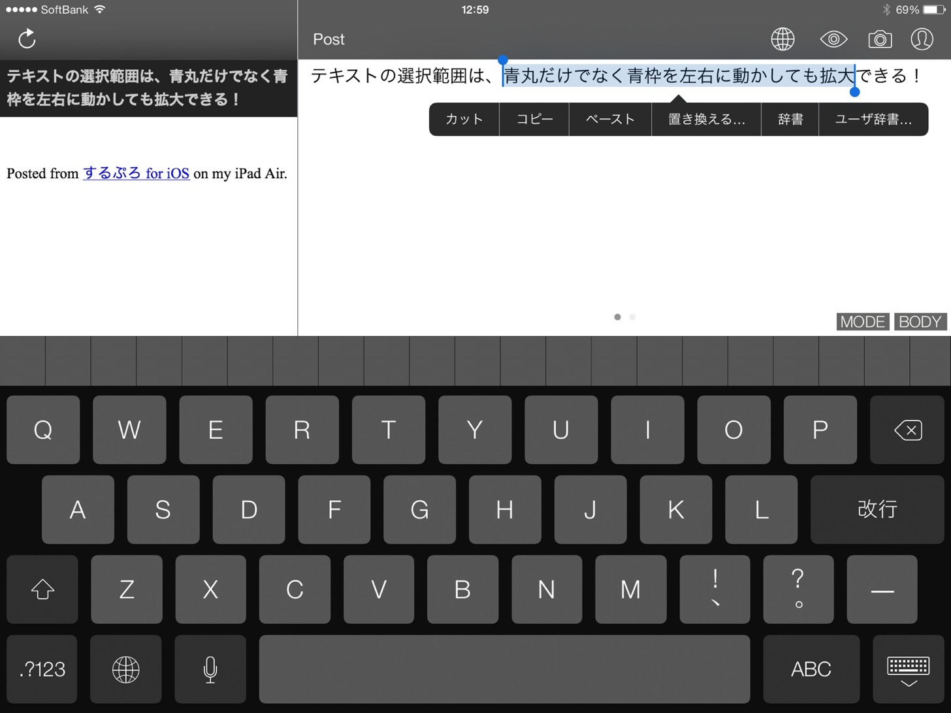
Task: Tap the reload icon in preview pane
Action: click(x=27, y=39)
